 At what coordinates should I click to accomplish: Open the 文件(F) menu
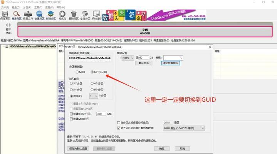[x=5, y=7]
